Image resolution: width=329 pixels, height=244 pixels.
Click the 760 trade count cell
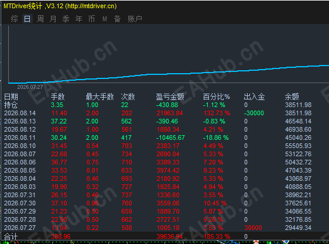point(126,203)
